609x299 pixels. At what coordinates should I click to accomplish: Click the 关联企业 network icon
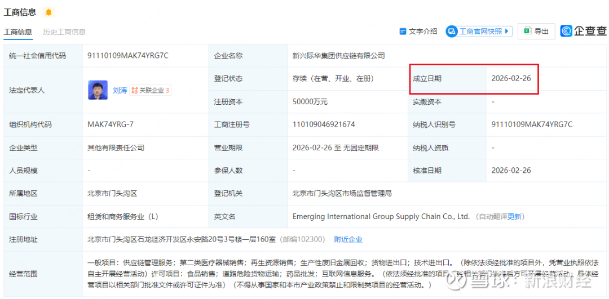click(135, 90)
